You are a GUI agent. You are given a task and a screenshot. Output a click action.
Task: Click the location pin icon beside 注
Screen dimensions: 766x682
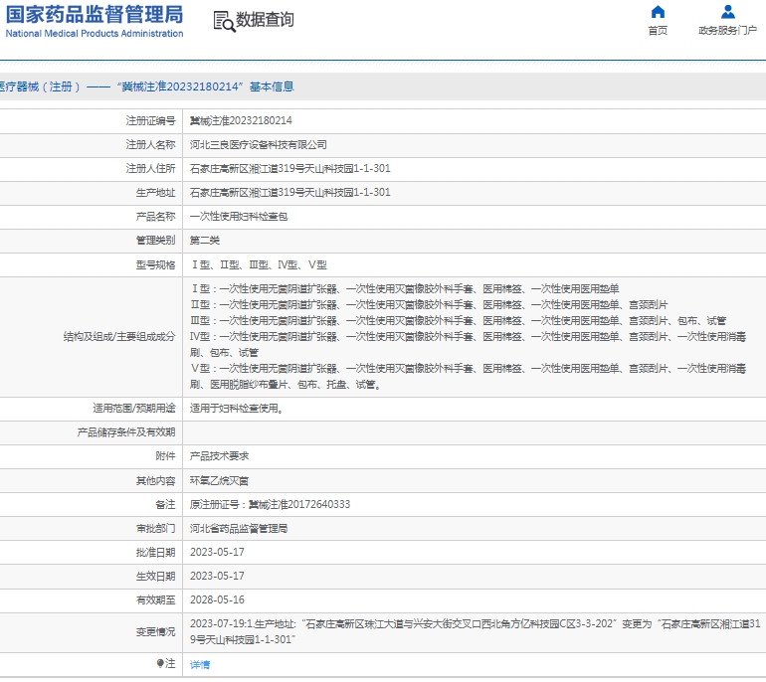tap(160, 663)
